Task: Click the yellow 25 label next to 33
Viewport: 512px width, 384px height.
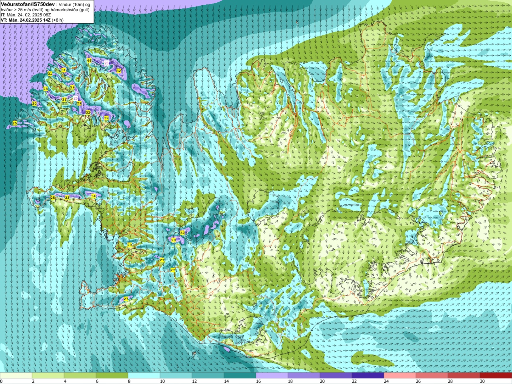Action: pos(53,198)
